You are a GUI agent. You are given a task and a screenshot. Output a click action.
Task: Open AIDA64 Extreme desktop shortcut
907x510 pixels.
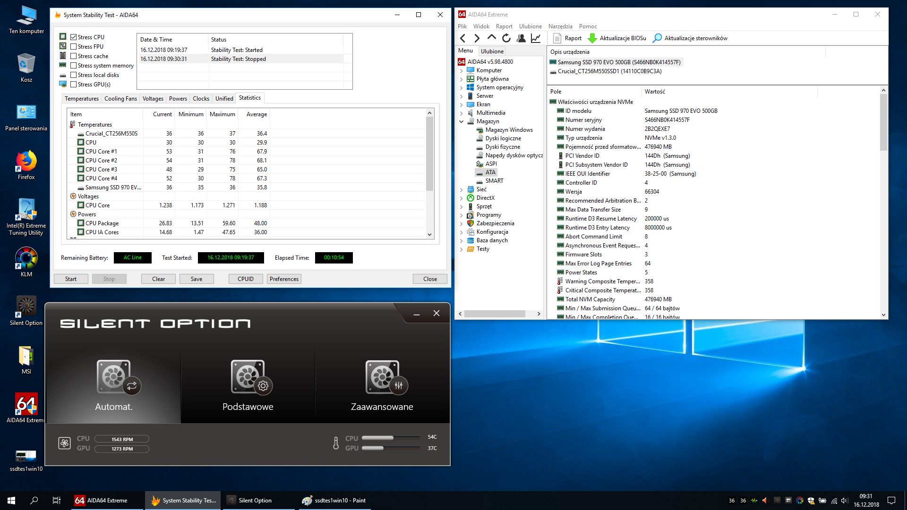(26, 408)
